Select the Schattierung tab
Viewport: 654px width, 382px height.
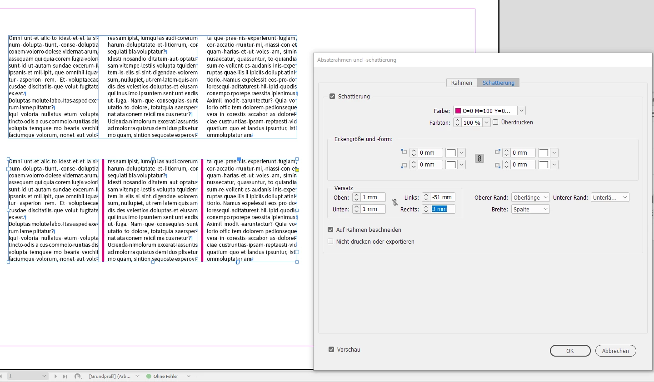coord(499,83)
